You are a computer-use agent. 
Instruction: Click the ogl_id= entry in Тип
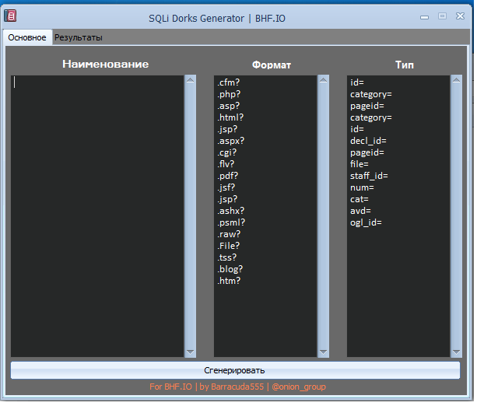(x=366, y=222)
